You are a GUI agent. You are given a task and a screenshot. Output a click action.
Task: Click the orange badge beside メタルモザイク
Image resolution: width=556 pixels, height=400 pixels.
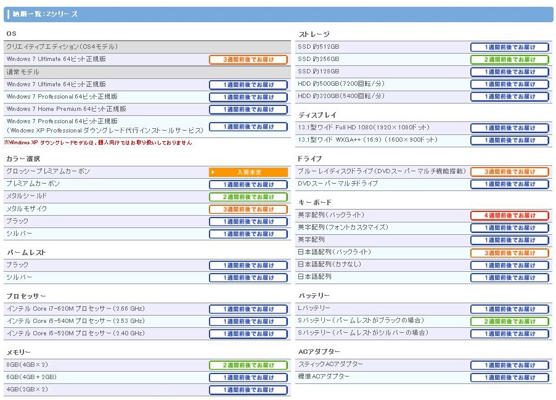pyautogui.click(x=248, y=210)
